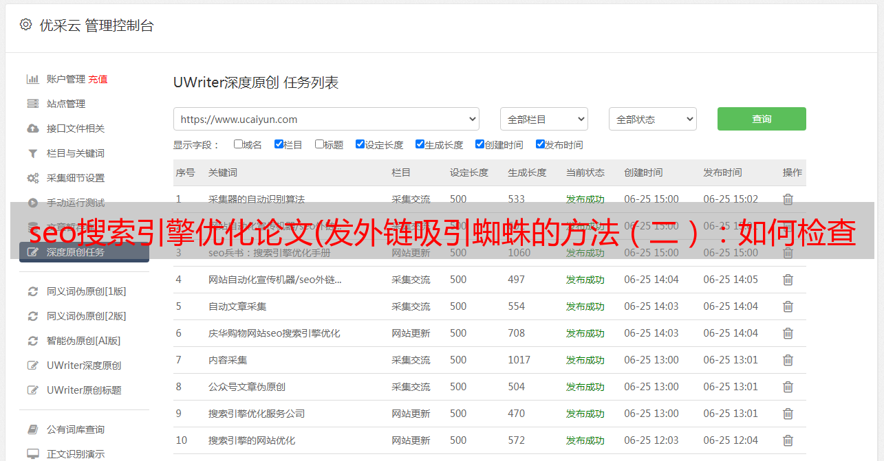Click the green 查询 button
The image size is (884, 461).
pyautogui.click(x=762, y=119)
